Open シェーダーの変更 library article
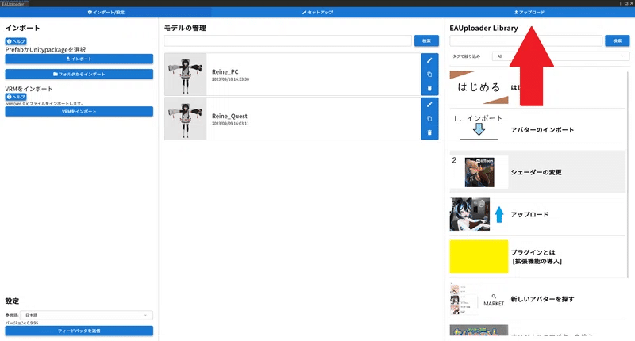Screen dimensions: 635x341 (537, 172)
